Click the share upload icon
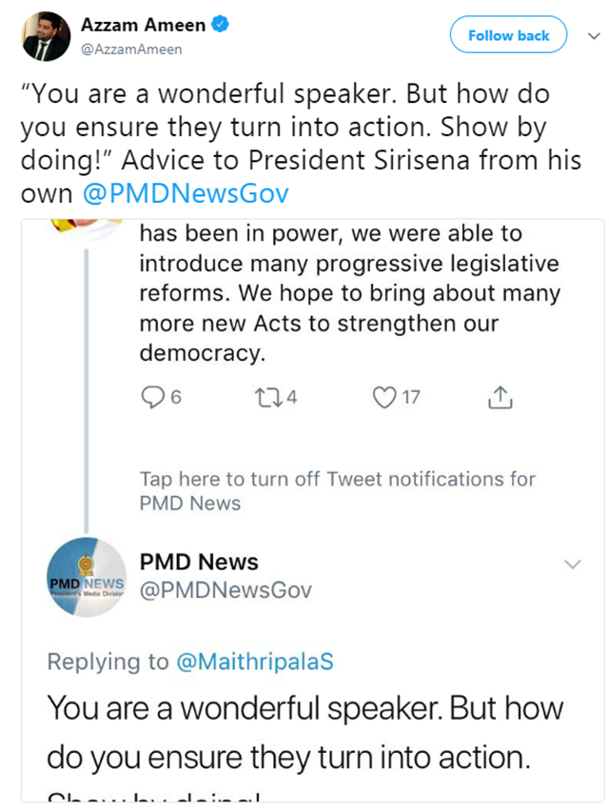This screenshot has width=609, height=811. pos(500,397)
